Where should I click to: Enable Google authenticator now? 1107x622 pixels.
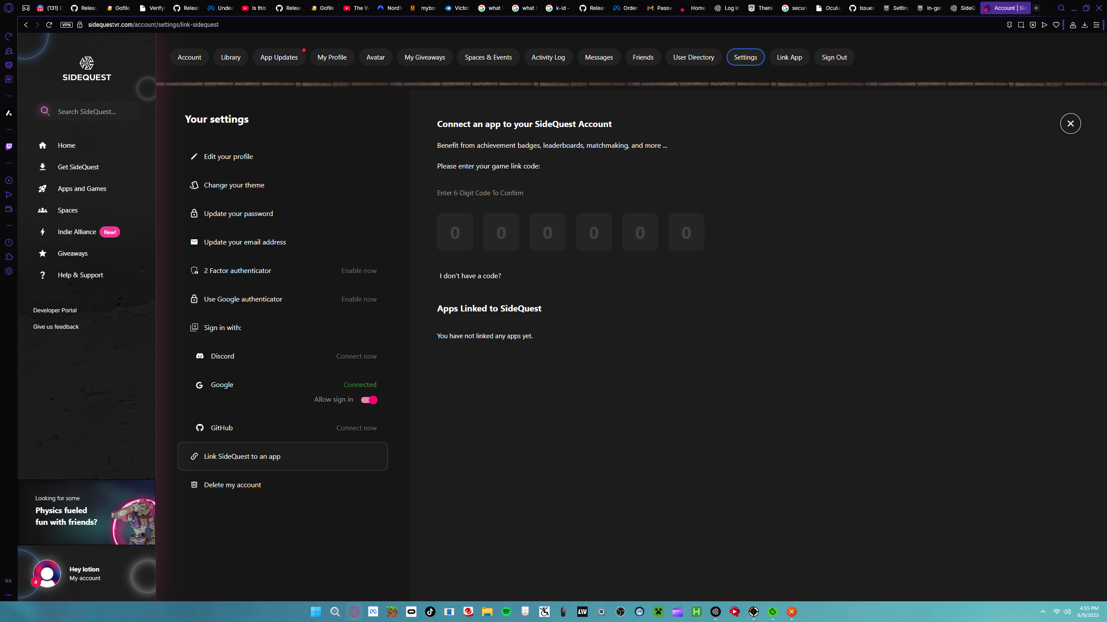pos(359,299)
